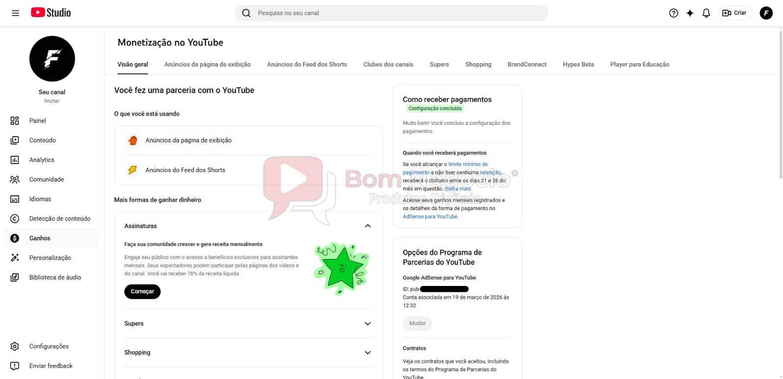Switch to Anúncios do Feed dos Shorts tab

[307, 64]
